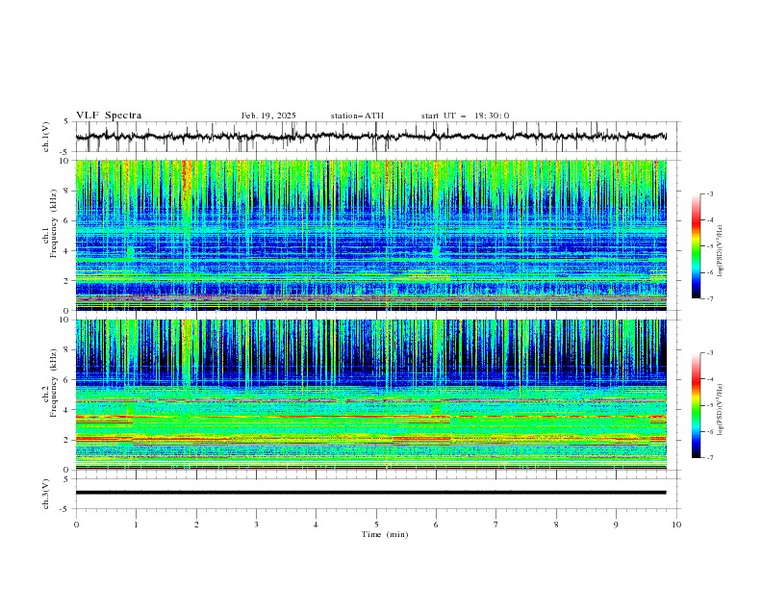Click the upper color bar's log(PSD) label
This screenshot has height=589, width=762.
click(x=721, y=251)
